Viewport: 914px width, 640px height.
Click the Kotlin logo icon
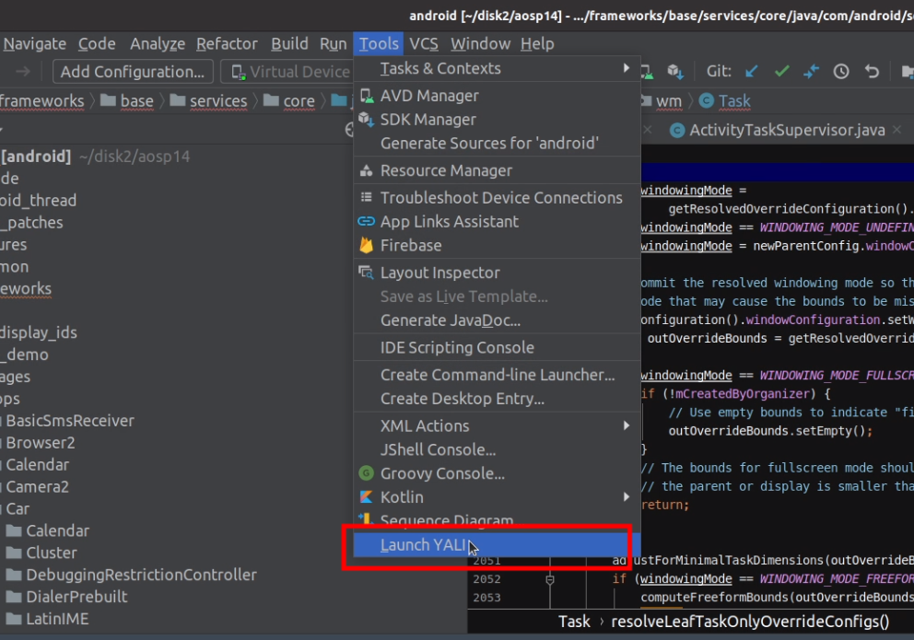[x=366, y=496]
